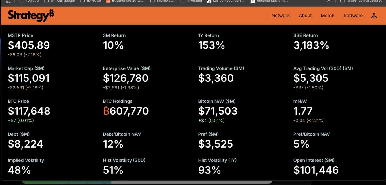The height and width of the screenshot is (185, 386).
Task: Select the Avg Trading Vol value $5,305
Action: click(311, 78)
